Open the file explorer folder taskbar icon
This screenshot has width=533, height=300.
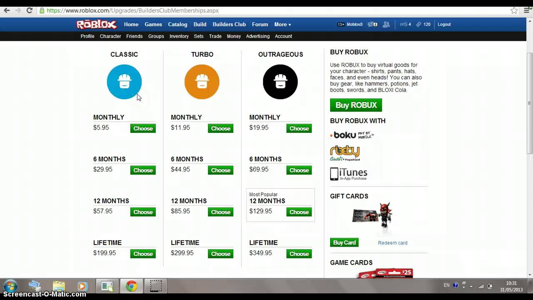pos(59,286)
